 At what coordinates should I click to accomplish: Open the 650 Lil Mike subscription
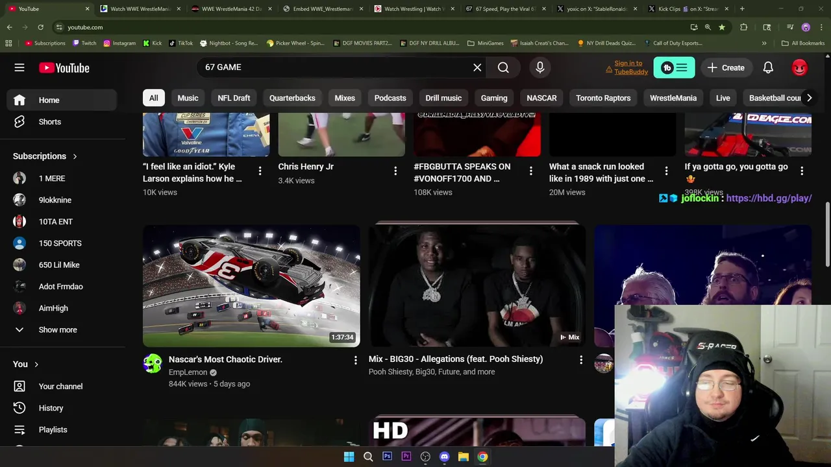(62, 265)
